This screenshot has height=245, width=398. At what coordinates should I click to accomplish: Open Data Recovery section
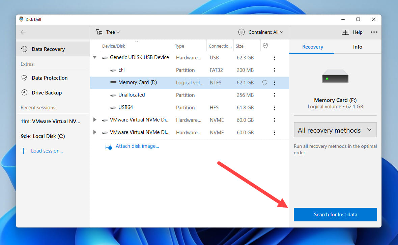[x=53, y=49]
